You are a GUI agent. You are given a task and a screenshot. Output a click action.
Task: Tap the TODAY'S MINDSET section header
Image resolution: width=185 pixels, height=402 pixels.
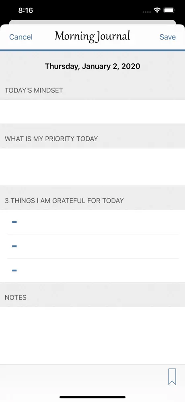[x=34, y=90]
